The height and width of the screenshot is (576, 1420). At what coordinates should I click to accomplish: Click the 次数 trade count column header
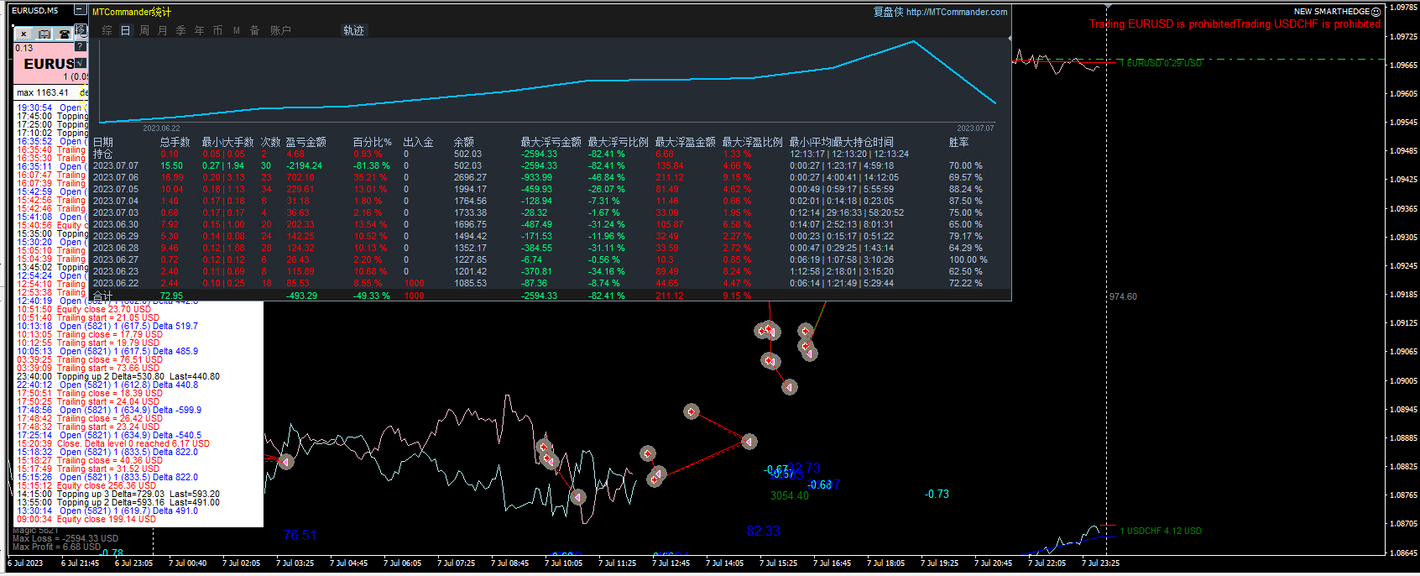[x=270, y=142]
